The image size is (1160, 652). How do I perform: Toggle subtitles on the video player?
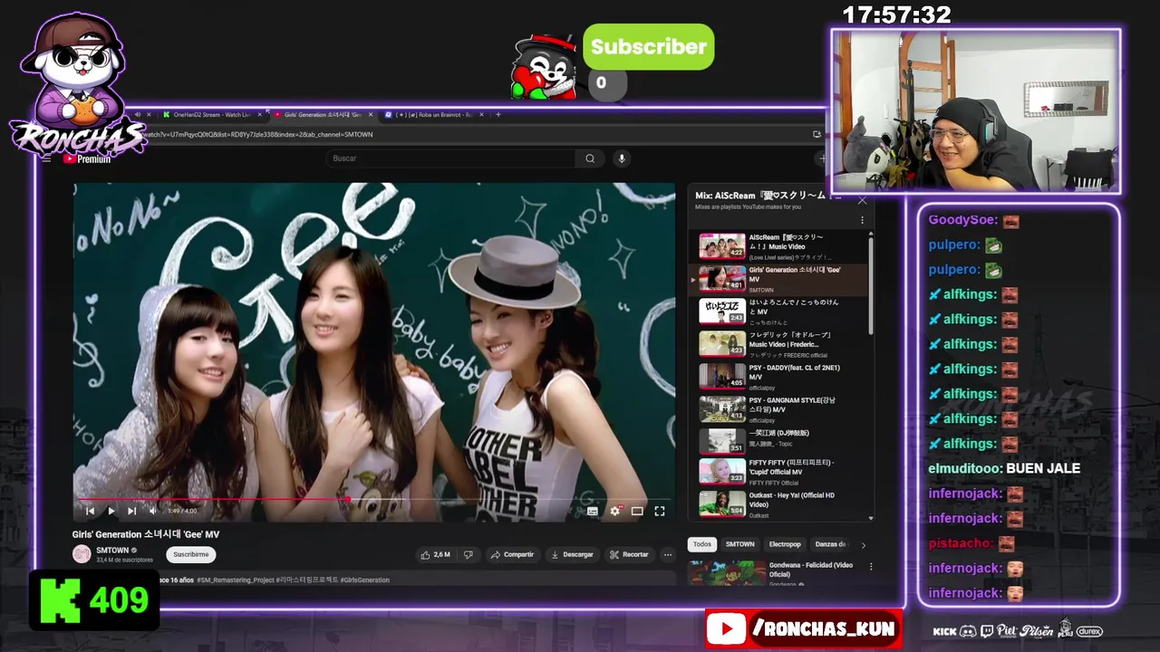593,511
